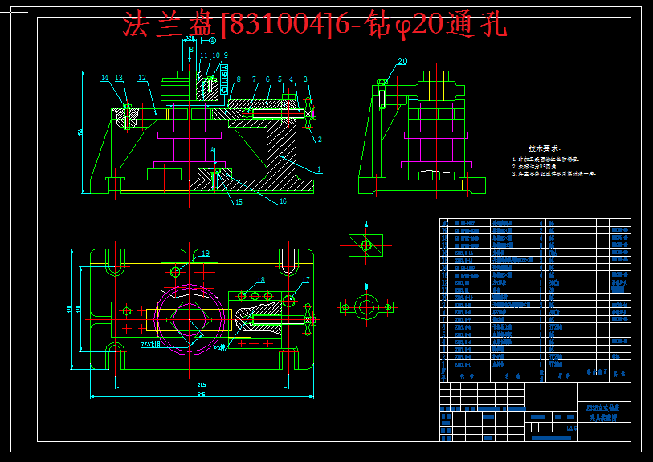Click part callout number 18 in plan view
Screen dimensions: 653x462
(x=261, y=280)
